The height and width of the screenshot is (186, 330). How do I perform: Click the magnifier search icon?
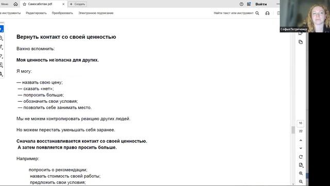(x=257, y=13)
